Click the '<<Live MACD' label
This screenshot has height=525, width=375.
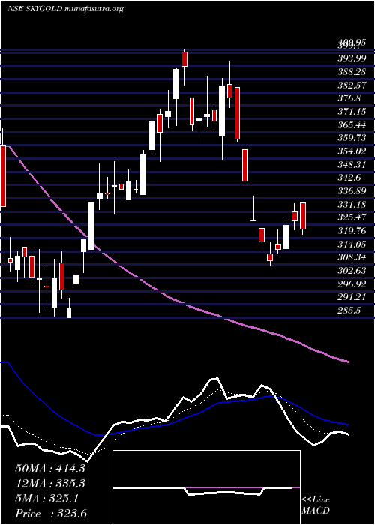point(316,505)
